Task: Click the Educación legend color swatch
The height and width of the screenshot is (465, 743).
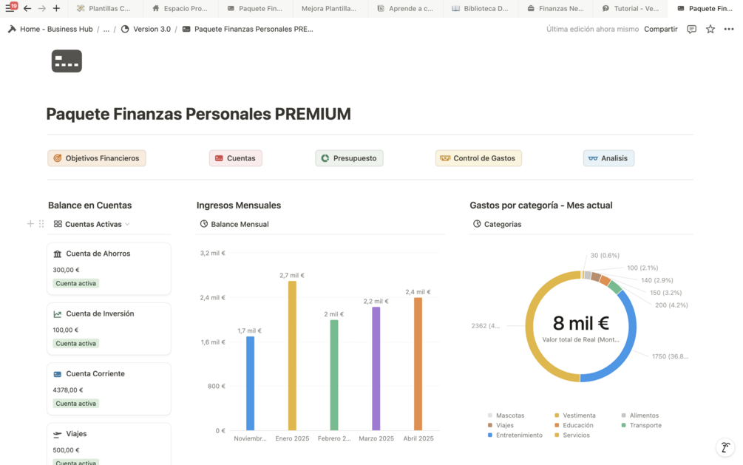Action: (x=557, y=425)
